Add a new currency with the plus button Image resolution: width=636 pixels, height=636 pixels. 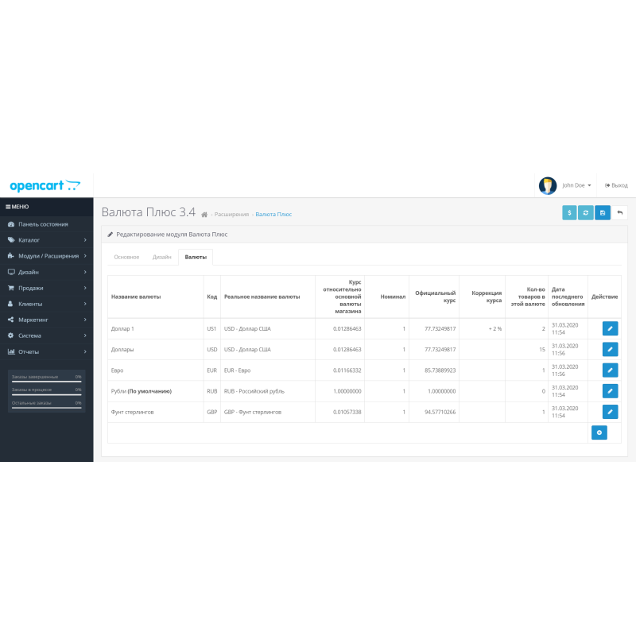coord(599,432)
